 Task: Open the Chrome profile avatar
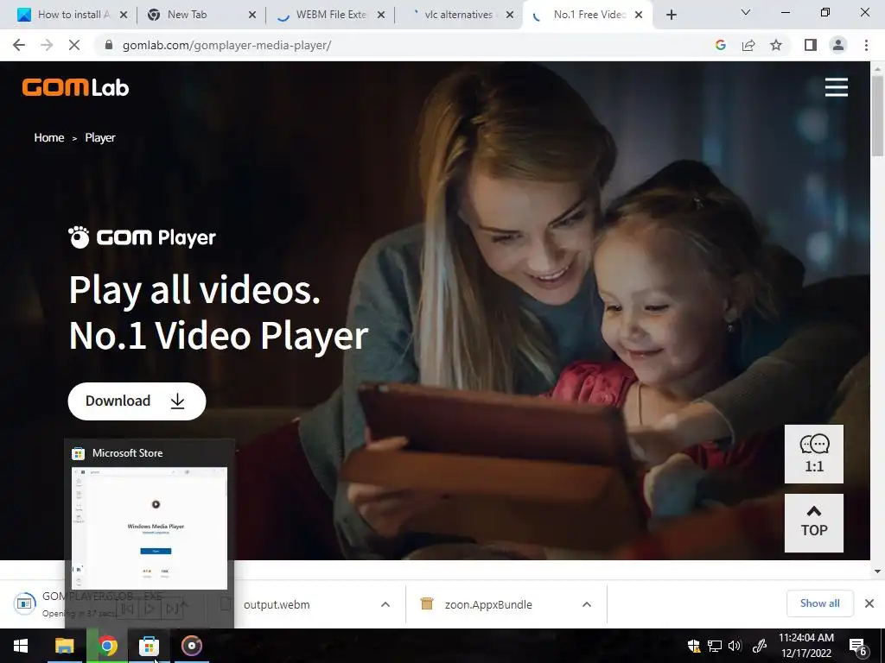click(838, 45)
